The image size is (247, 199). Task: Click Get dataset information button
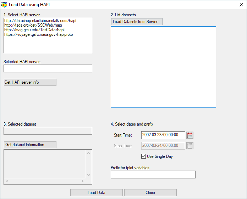click(30, 145)
